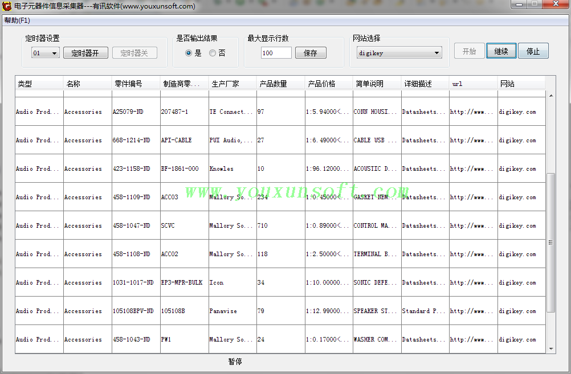Select the 否 output radio button
Viewport: 571px width, 374px height.
point(218,53)
